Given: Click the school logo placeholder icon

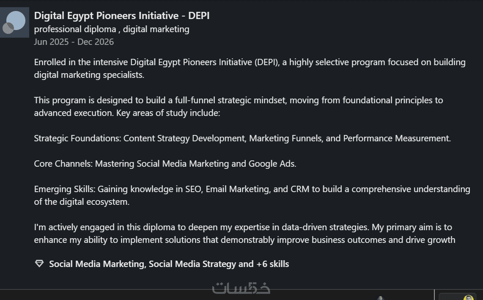Looking at the screenshot, I should coord(14,22).
